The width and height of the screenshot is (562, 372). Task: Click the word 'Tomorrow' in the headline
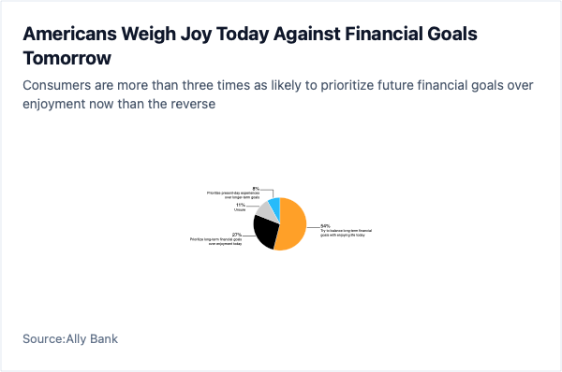[67, 58]
